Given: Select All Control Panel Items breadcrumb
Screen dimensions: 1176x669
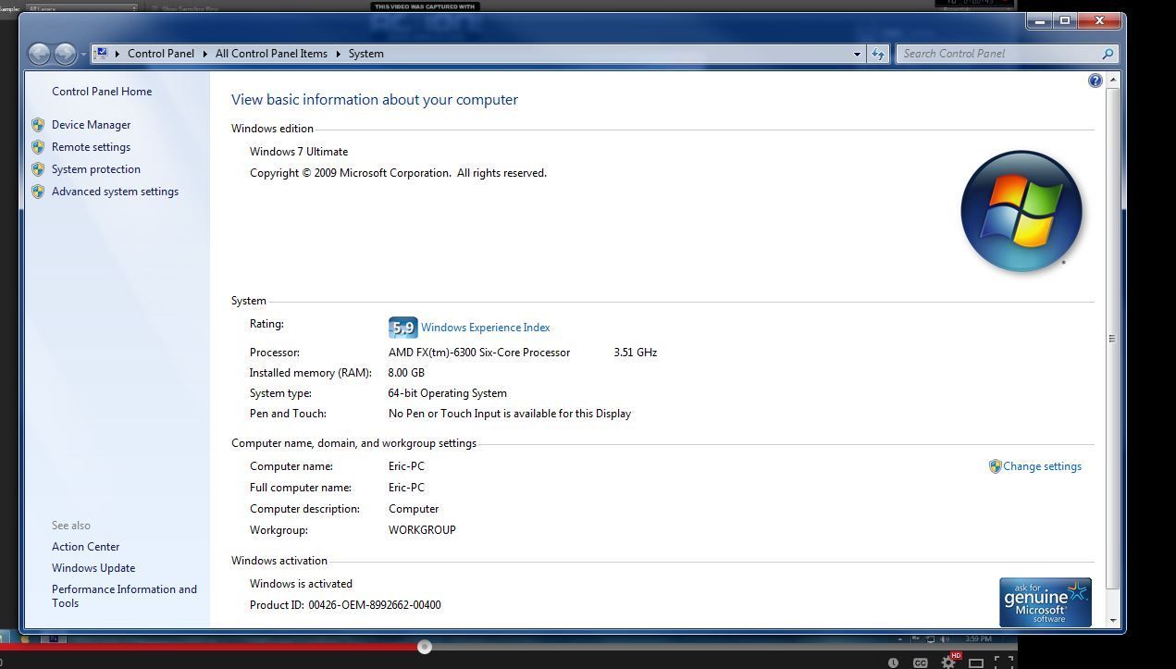Looking at the screenshot, I should [271, 54].
